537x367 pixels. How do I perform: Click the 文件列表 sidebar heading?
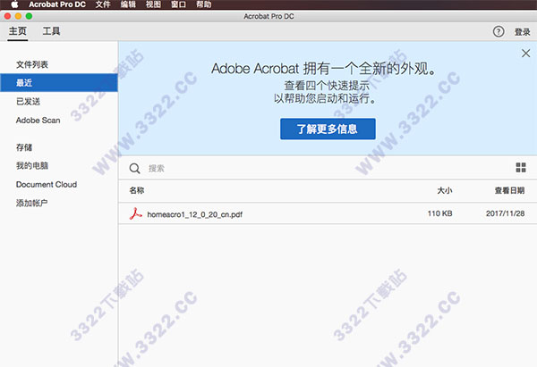(32, 64)
